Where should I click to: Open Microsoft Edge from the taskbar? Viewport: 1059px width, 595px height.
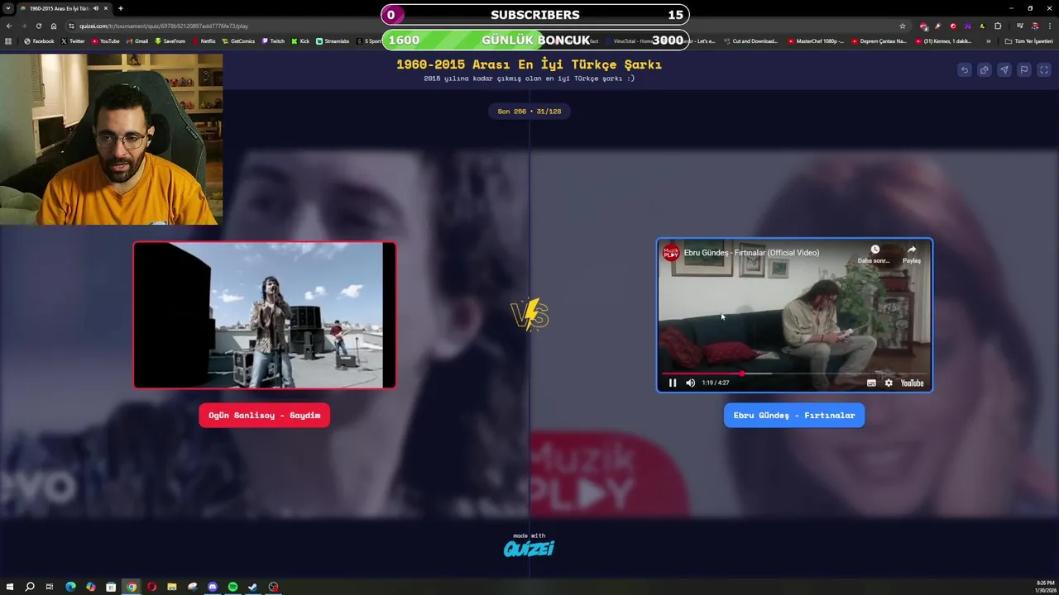[x=70, y=587]
